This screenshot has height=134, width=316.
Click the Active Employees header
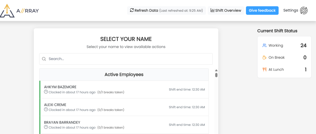point(124,75)
